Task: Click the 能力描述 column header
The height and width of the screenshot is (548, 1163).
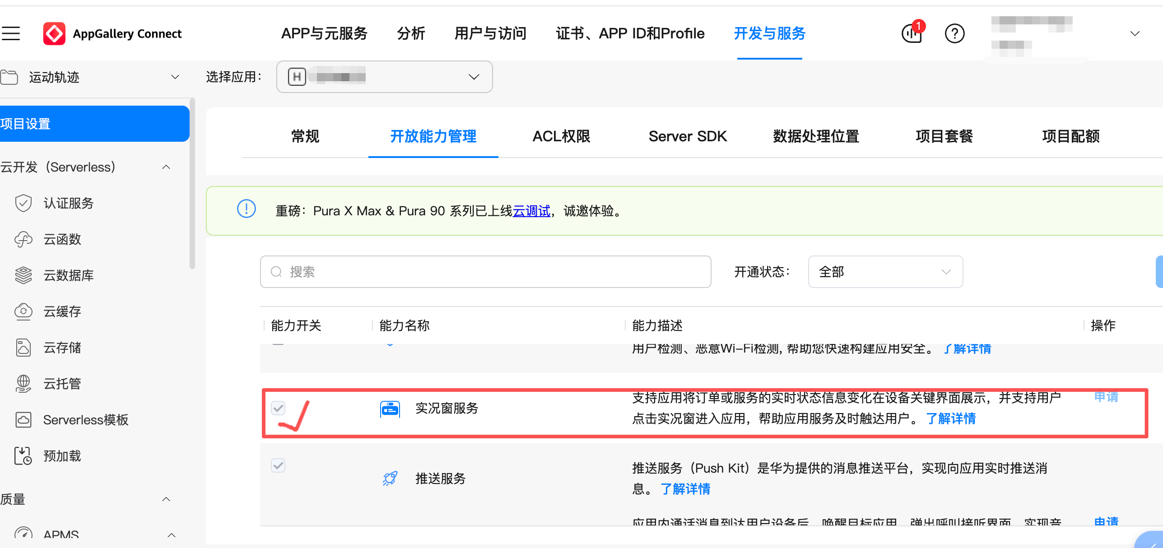Action: [657, 325]
